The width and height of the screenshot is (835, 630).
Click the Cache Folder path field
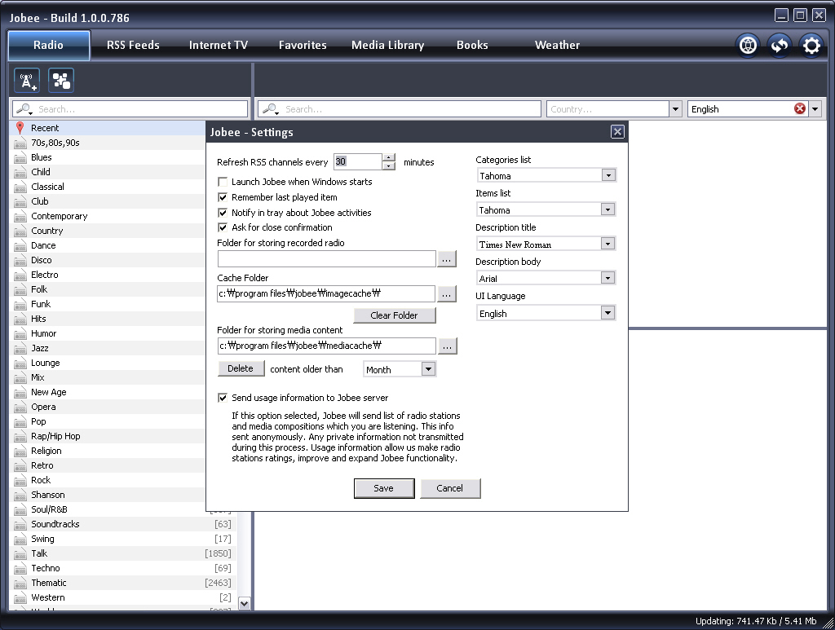[326, 293]
